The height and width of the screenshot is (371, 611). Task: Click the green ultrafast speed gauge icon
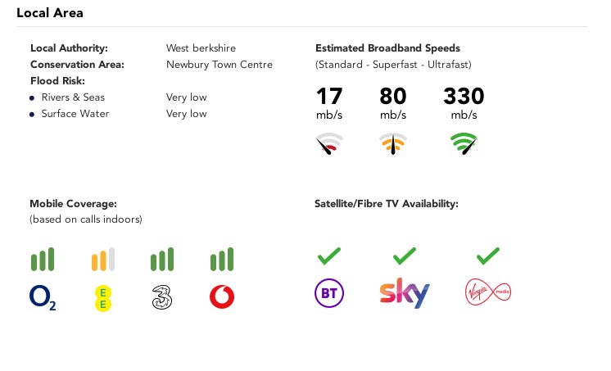pos(464,144)
